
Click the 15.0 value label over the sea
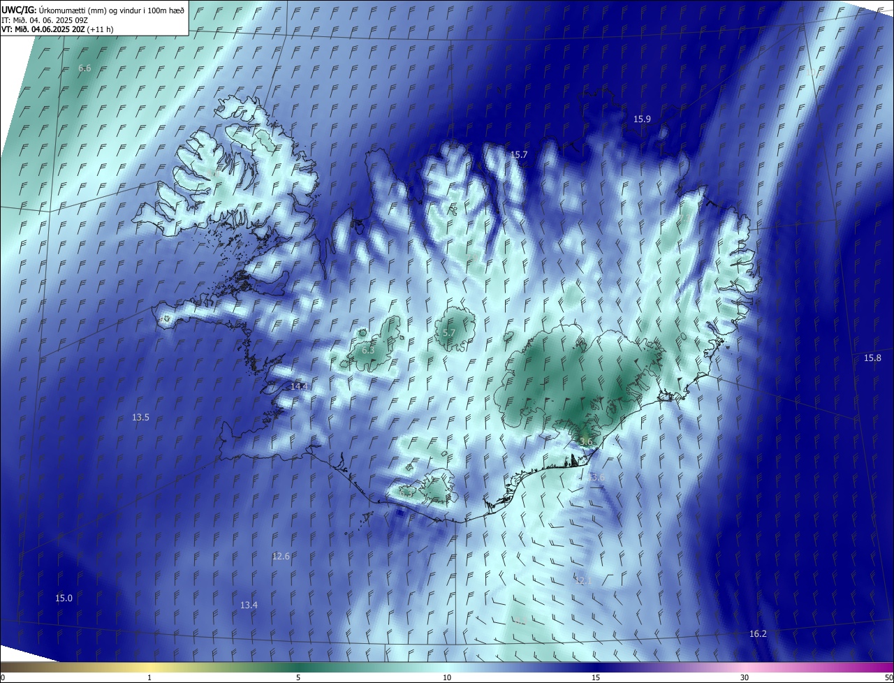point(64,598)
